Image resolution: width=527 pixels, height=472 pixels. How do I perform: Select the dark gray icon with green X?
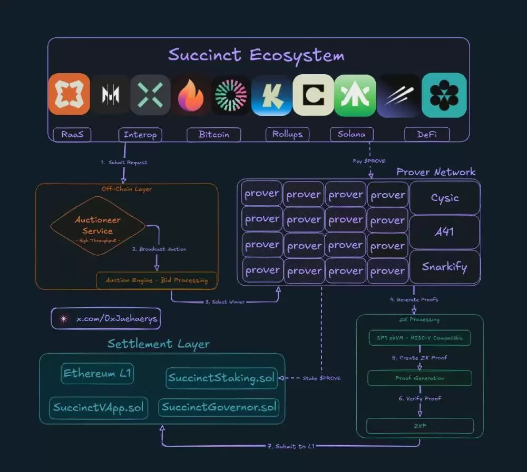(150, 95)
